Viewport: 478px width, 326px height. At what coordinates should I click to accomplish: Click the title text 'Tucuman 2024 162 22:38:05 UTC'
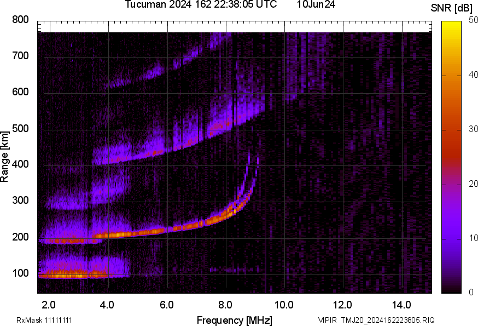tap(201, 4)
